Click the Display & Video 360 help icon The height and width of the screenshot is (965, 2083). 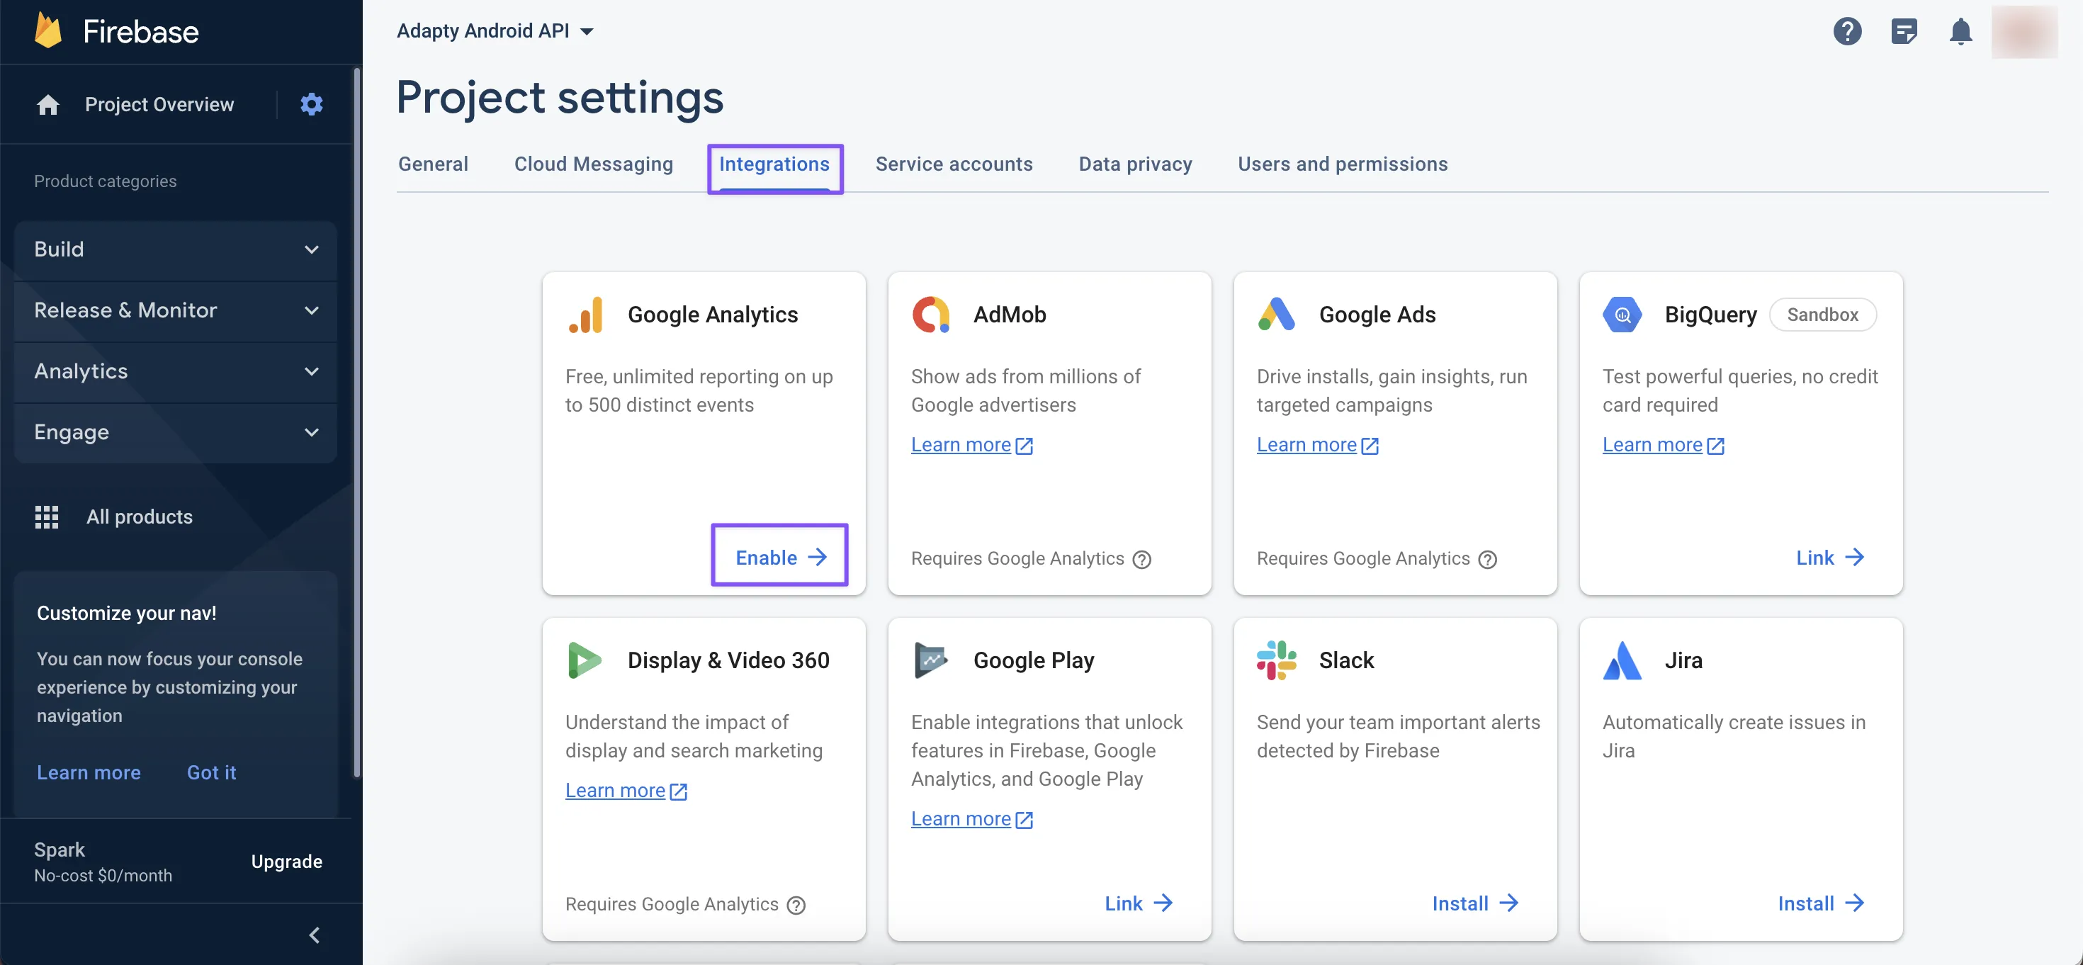(x=796, y=904)
